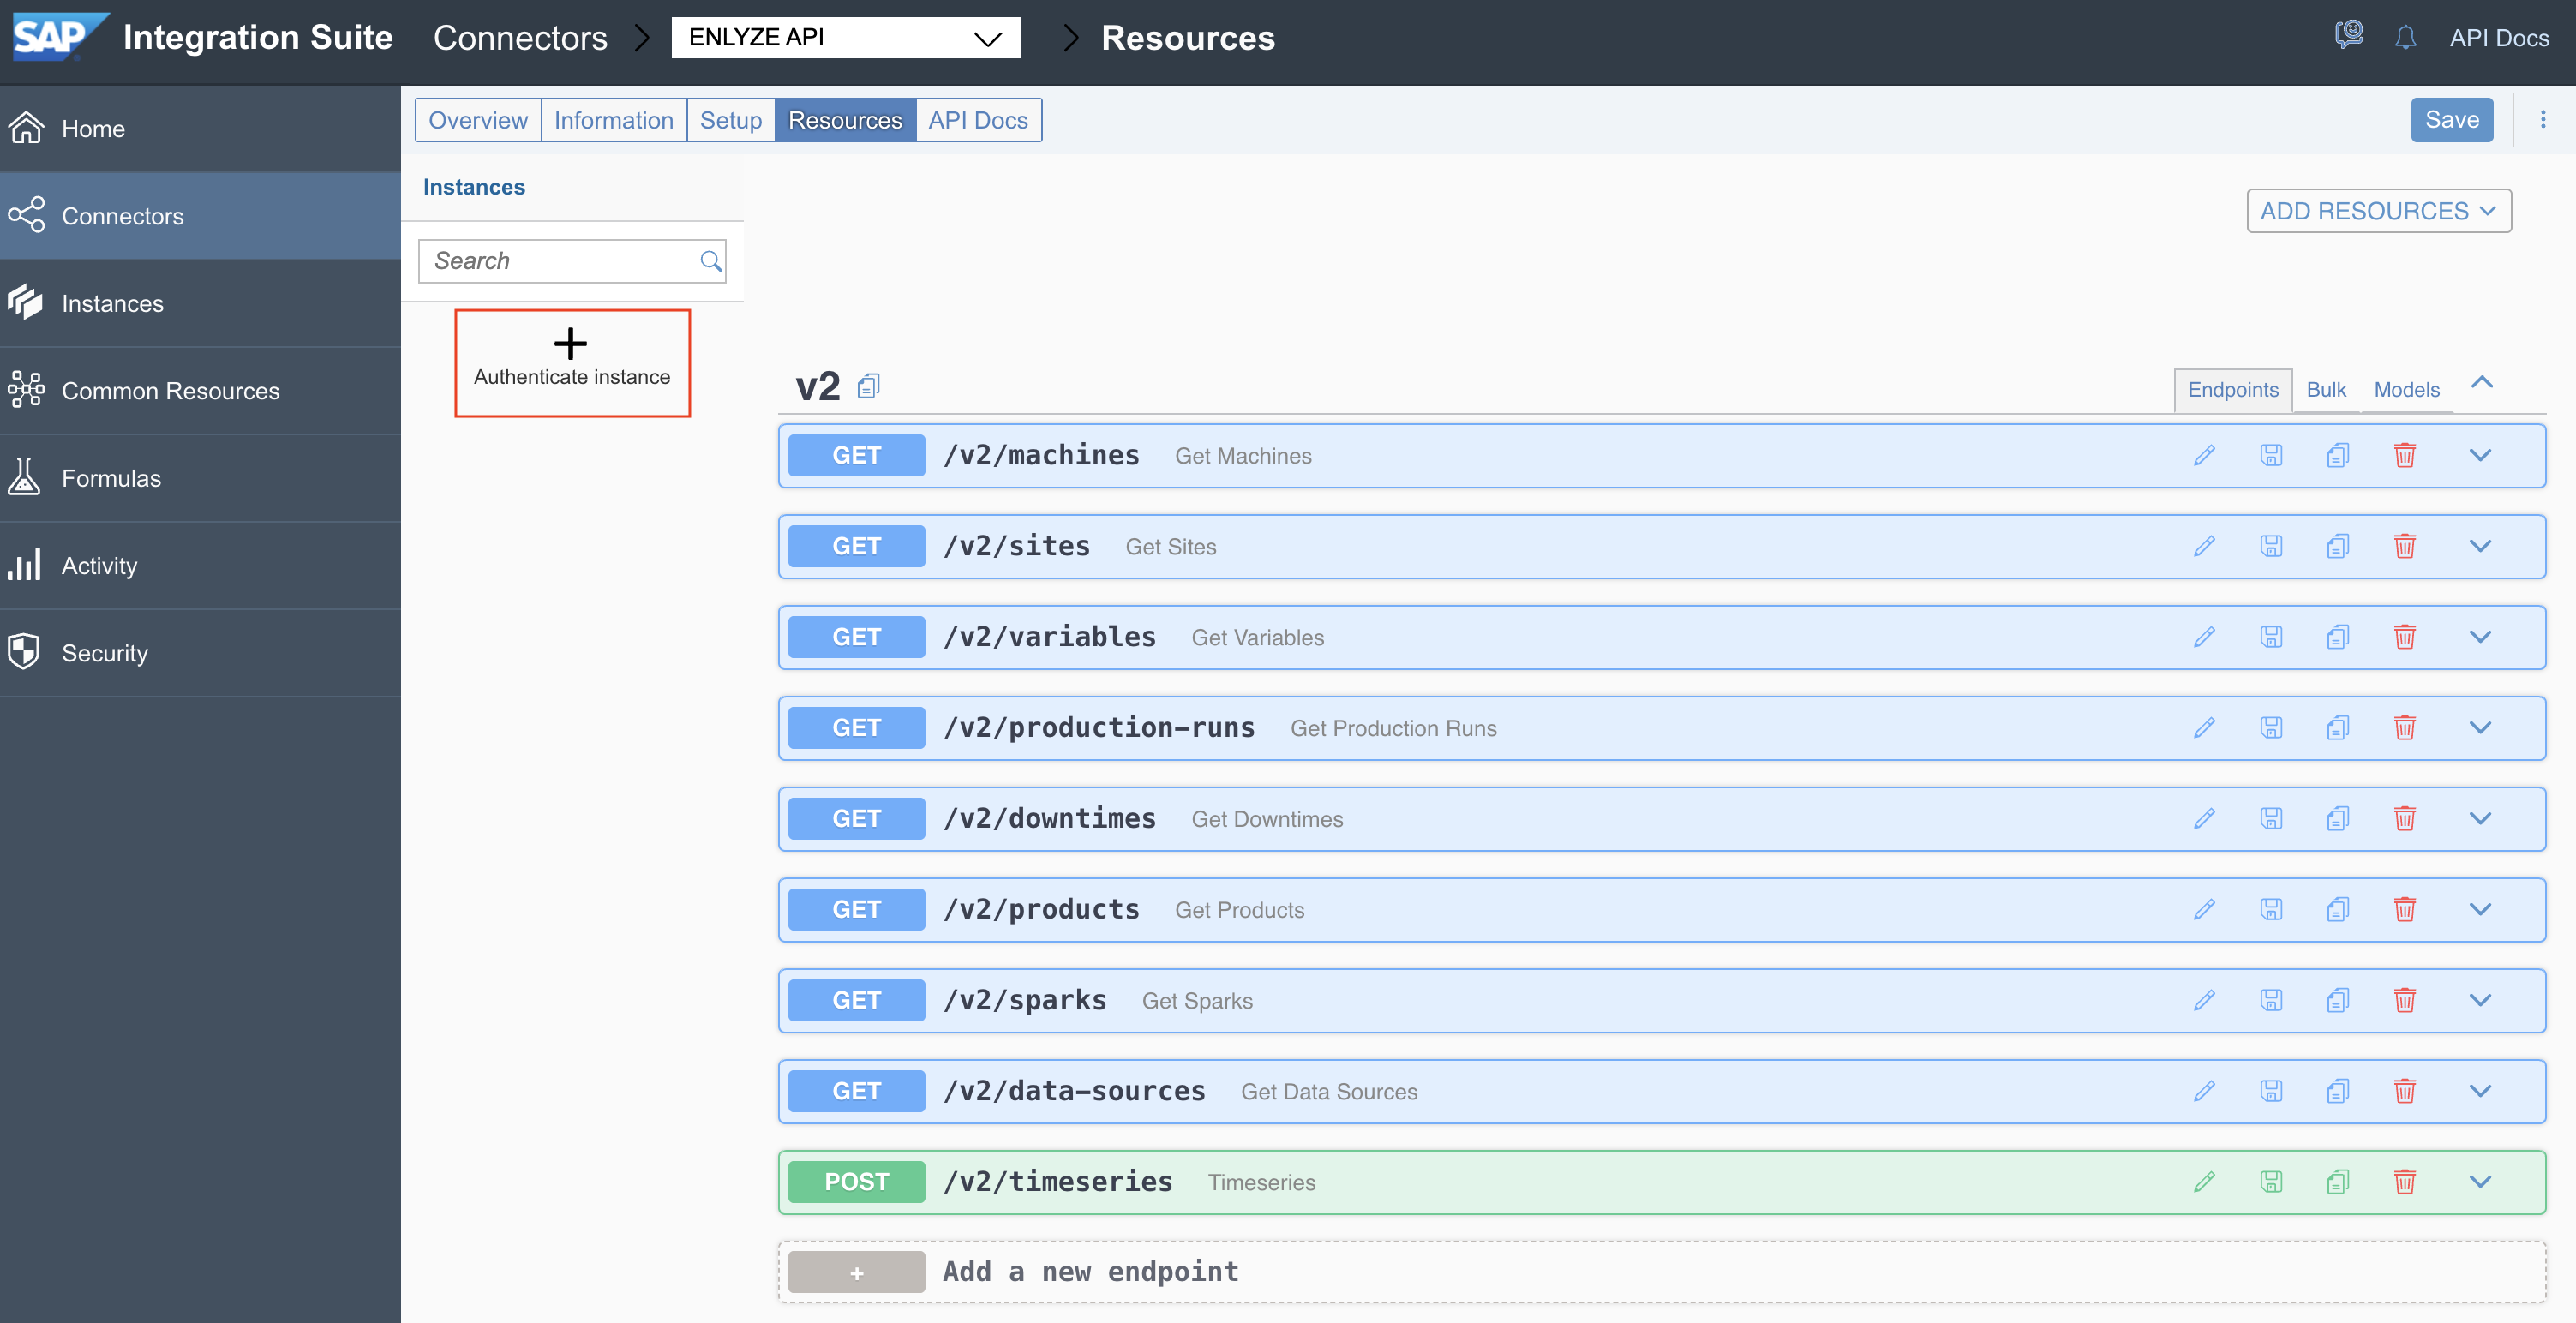The image size is (2576, 1323).
Task: Click the search magnifier icon in Instances
Action: point(710,261)
